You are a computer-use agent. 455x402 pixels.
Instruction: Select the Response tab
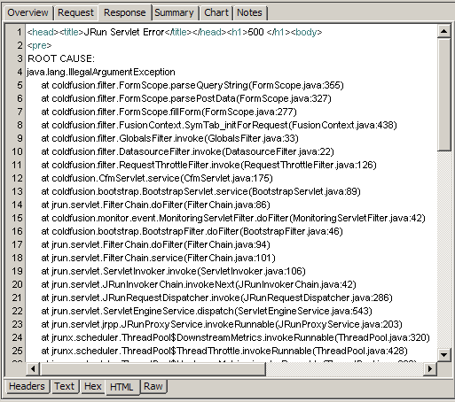pyautogui.click(x=125, y=13)
